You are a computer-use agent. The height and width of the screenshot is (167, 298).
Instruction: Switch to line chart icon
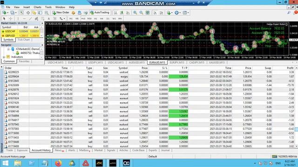coord(128,13)
